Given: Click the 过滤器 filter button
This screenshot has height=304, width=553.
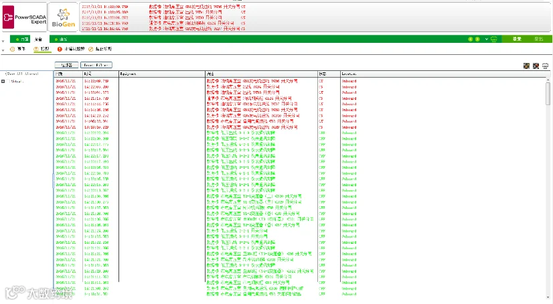Looking at the screenshot, I should (x=66, y=65).
